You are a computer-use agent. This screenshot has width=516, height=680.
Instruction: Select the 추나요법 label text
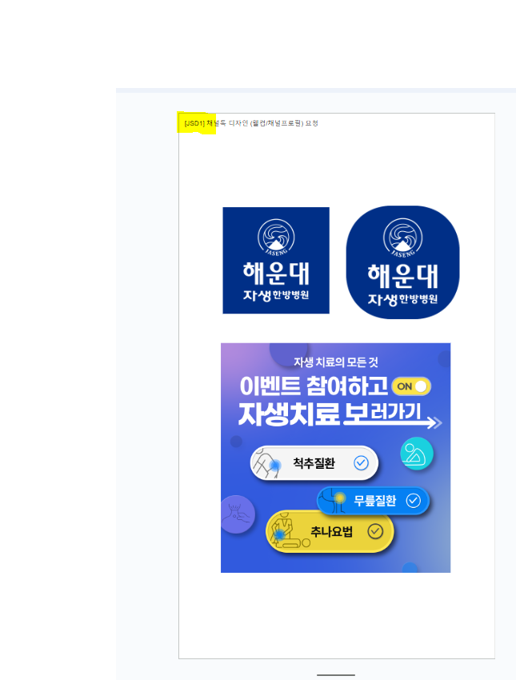pos(332,532)
